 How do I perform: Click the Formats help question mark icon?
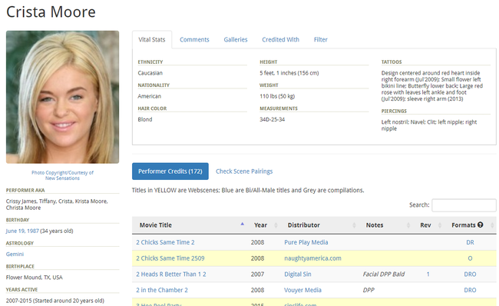[x=481, y=225]
